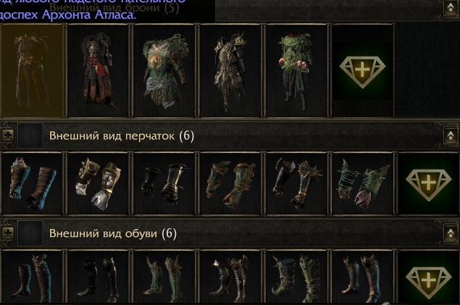The image size is (460, 305).
Task: Select the teal and gold chestplate skin
Action: point(164,71)
